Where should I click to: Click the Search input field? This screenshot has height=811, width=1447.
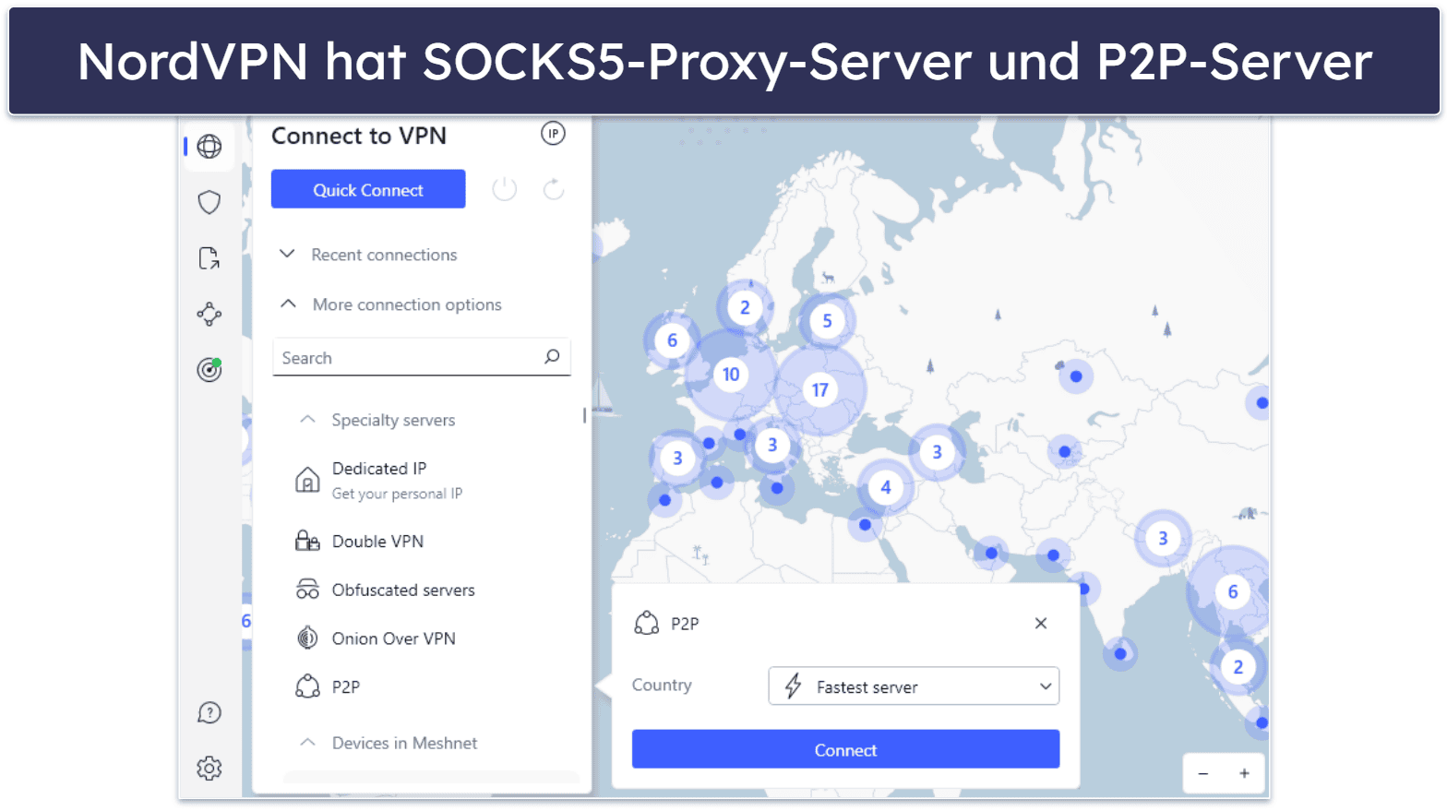[422, 357]
